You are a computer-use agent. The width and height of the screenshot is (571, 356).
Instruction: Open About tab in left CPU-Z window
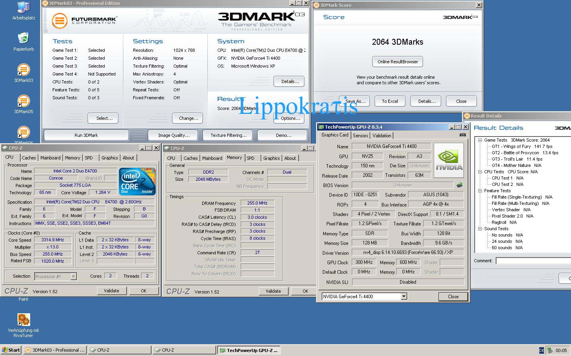(x=128, y=158)
